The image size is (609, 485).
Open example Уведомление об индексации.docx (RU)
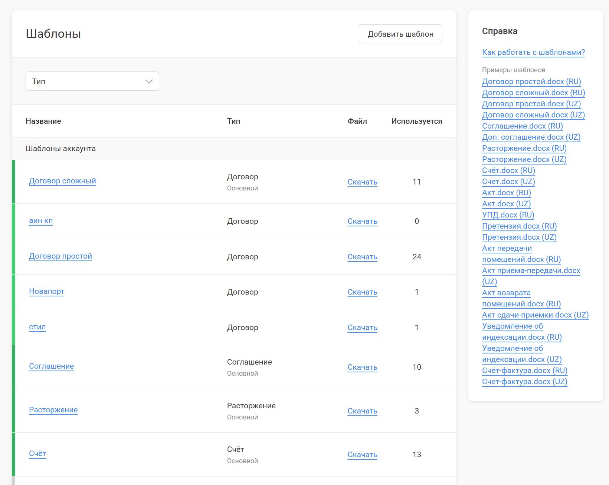(522, 332)
